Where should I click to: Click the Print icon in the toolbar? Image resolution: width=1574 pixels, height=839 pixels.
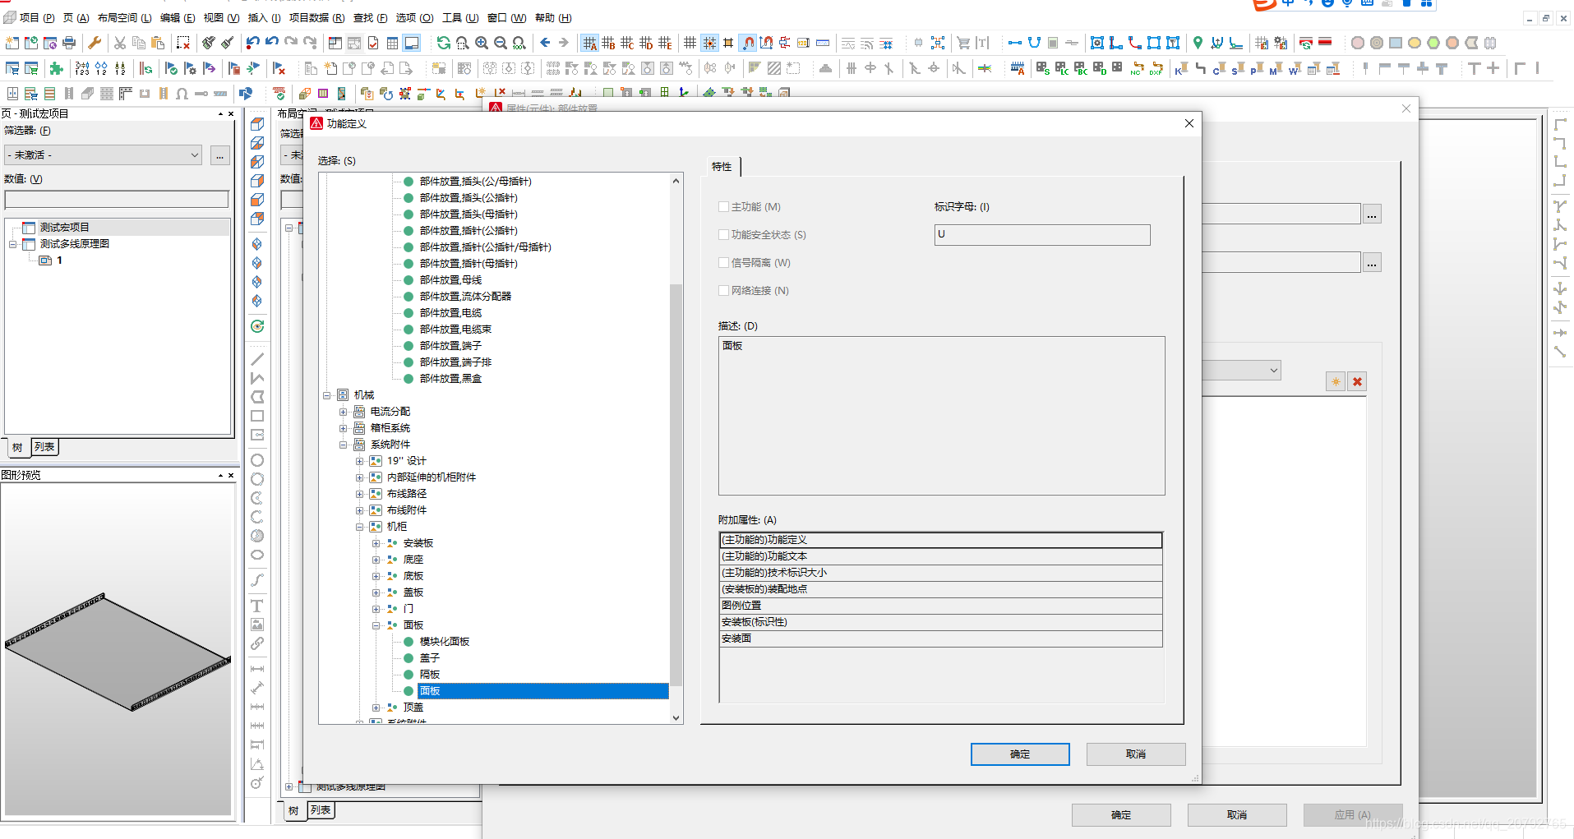pos(69,43)
